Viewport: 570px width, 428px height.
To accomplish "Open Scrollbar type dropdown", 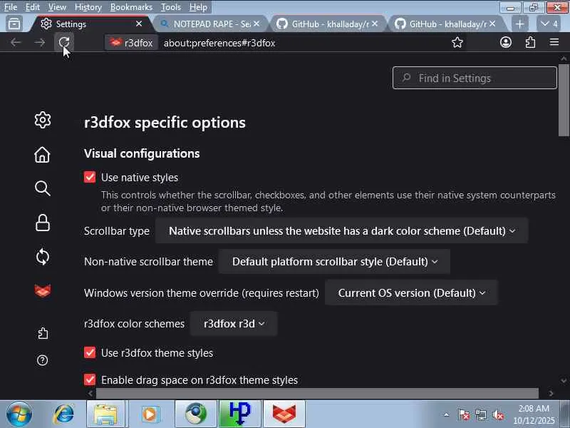I will pos(342,230).
